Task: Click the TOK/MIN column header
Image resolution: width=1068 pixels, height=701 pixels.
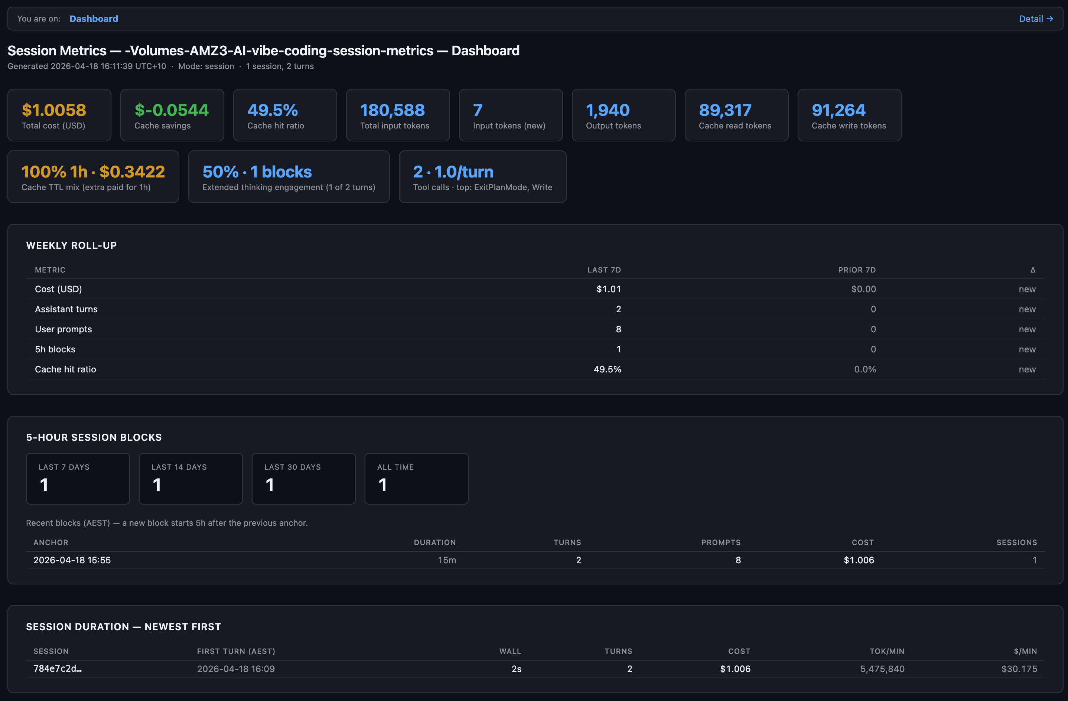Action: tap(886, 651)
